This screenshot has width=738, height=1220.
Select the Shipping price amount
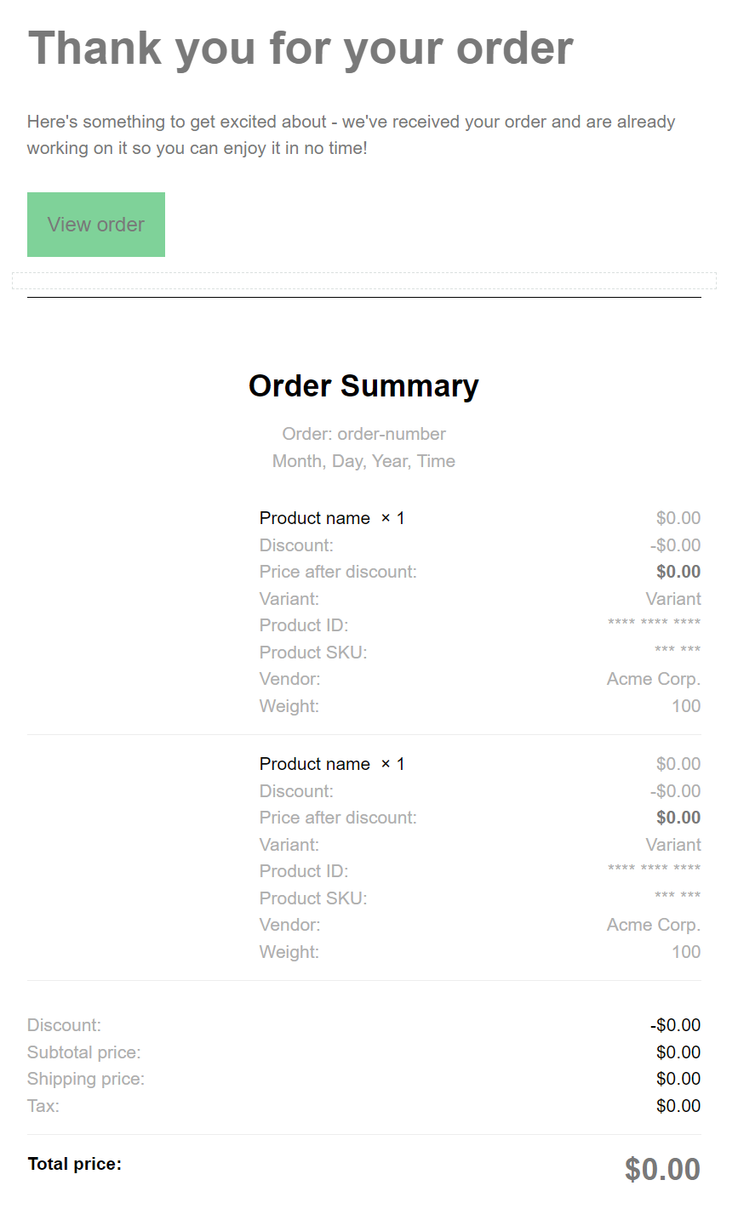678,1079
